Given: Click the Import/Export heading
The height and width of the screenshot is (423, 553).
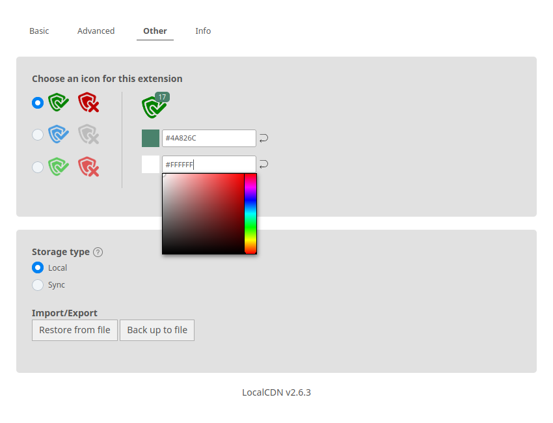Looking at the screenshot, I should pos(64,313).
